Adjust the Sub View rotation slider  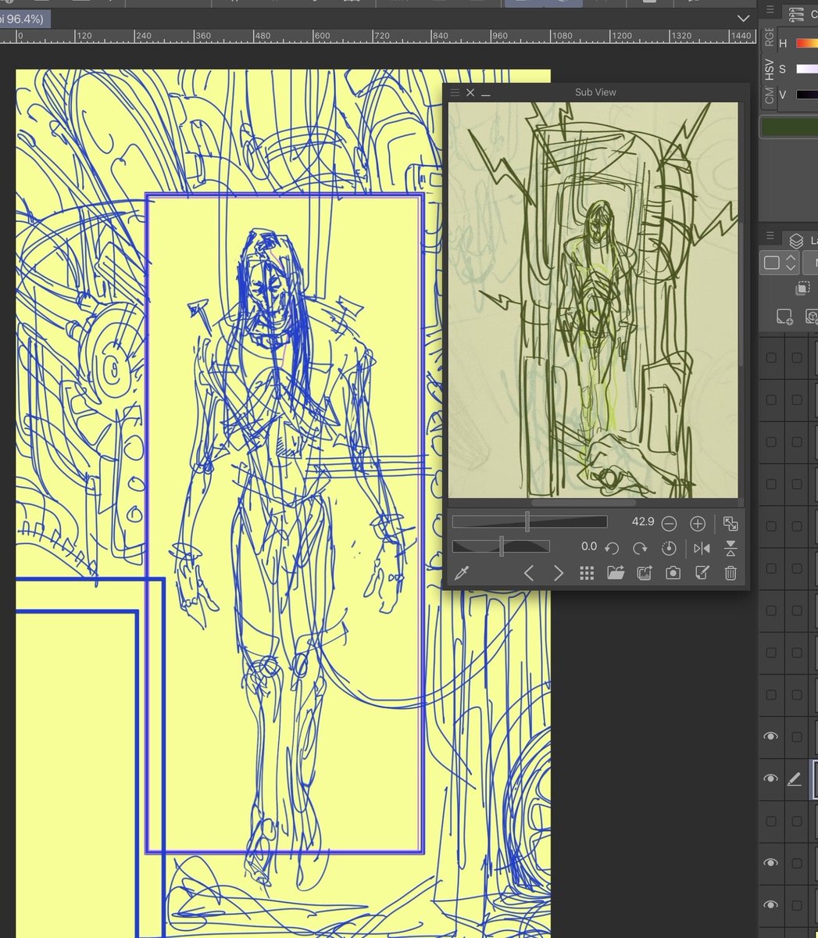point(501,546)
